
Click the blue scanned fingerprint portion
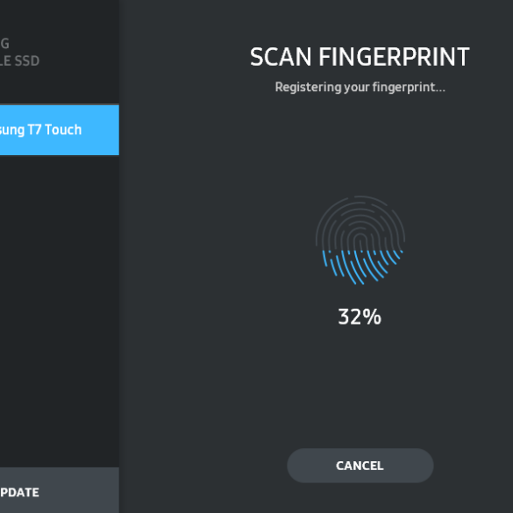tap(361, 267)
